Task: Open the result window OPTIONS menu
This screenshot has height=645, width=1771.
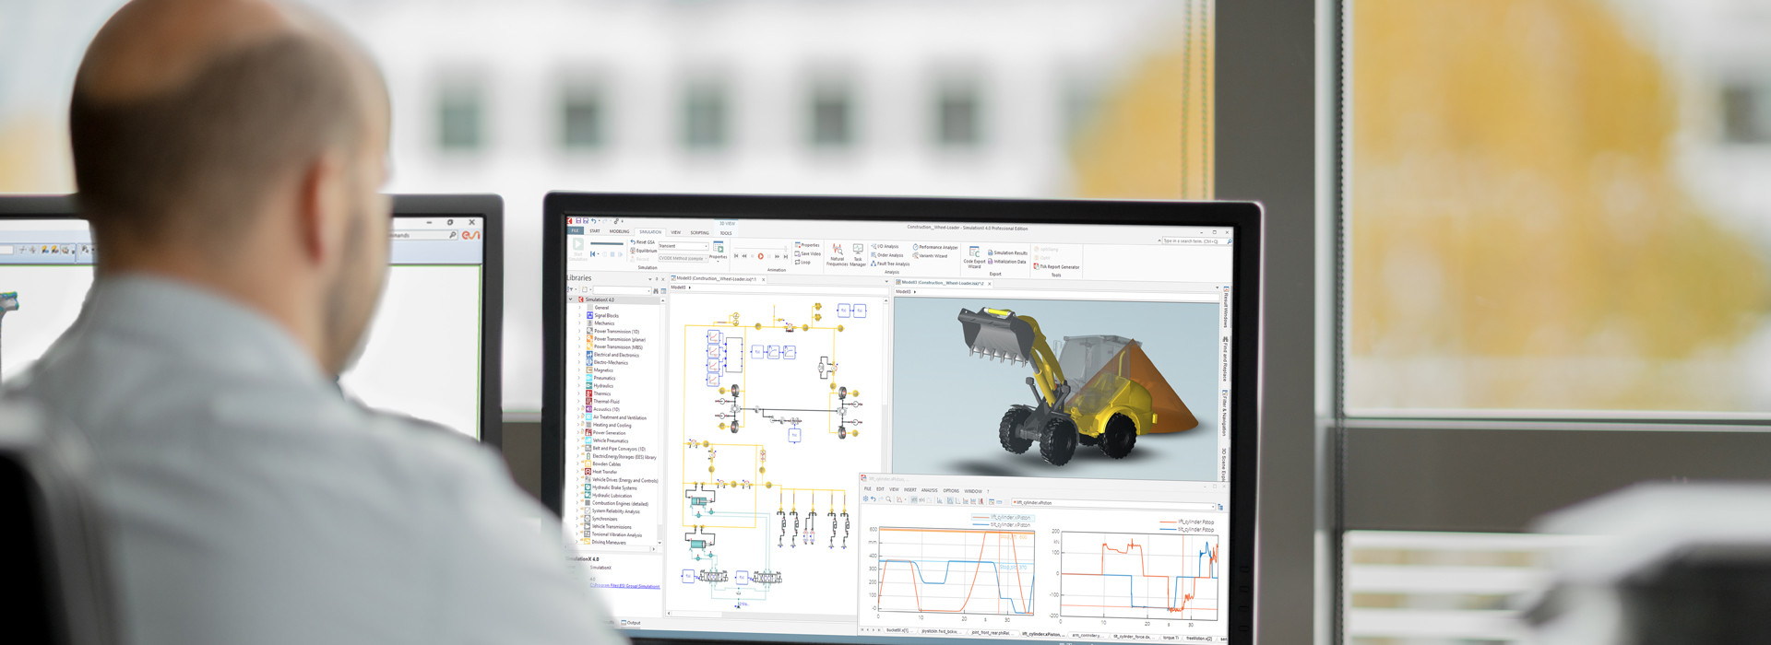Action: pos(951,491)
